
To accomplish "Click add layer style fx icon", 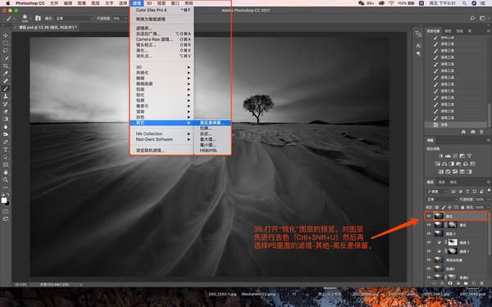I will pyautogui.click(x=442, y=283).
